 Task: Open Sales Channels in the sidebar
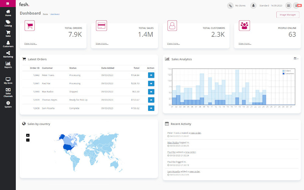click(8, 92)
